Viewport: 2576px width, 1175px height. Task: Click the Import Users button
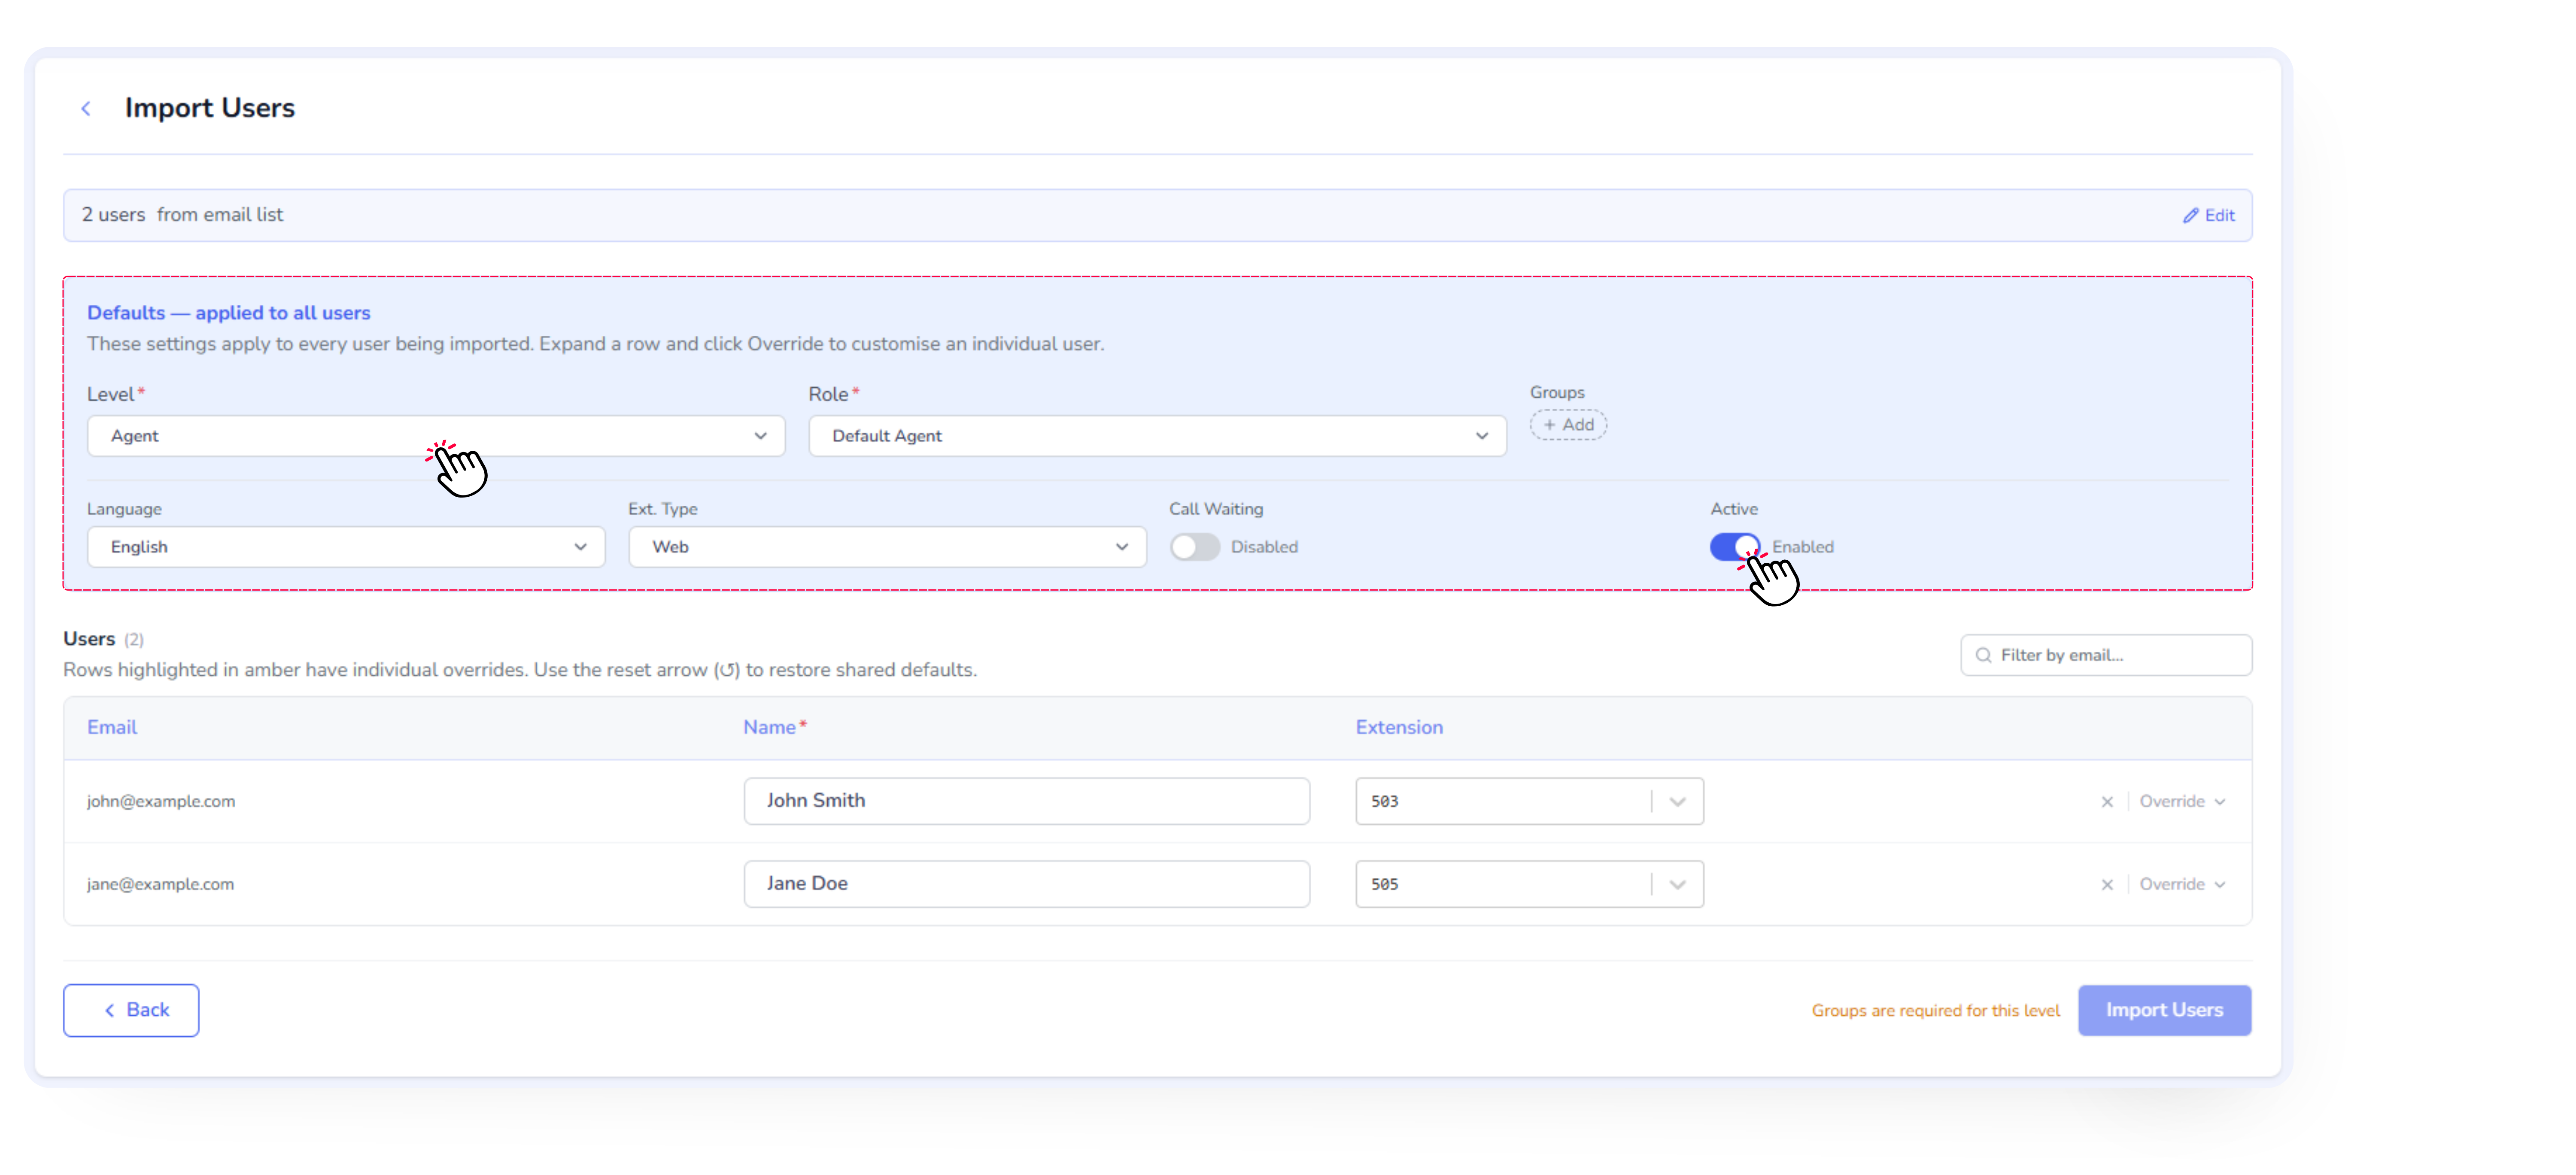[2164, 1010]
